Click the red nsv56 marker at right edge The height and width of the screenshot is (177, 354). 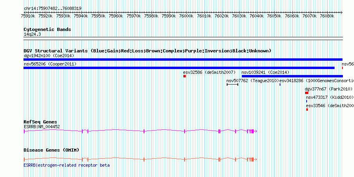tap(342, 68)
